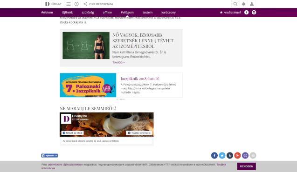Viewport: 297px width, 172px height.
Task: Share on Google Plus
Action: tap(237, 156)
